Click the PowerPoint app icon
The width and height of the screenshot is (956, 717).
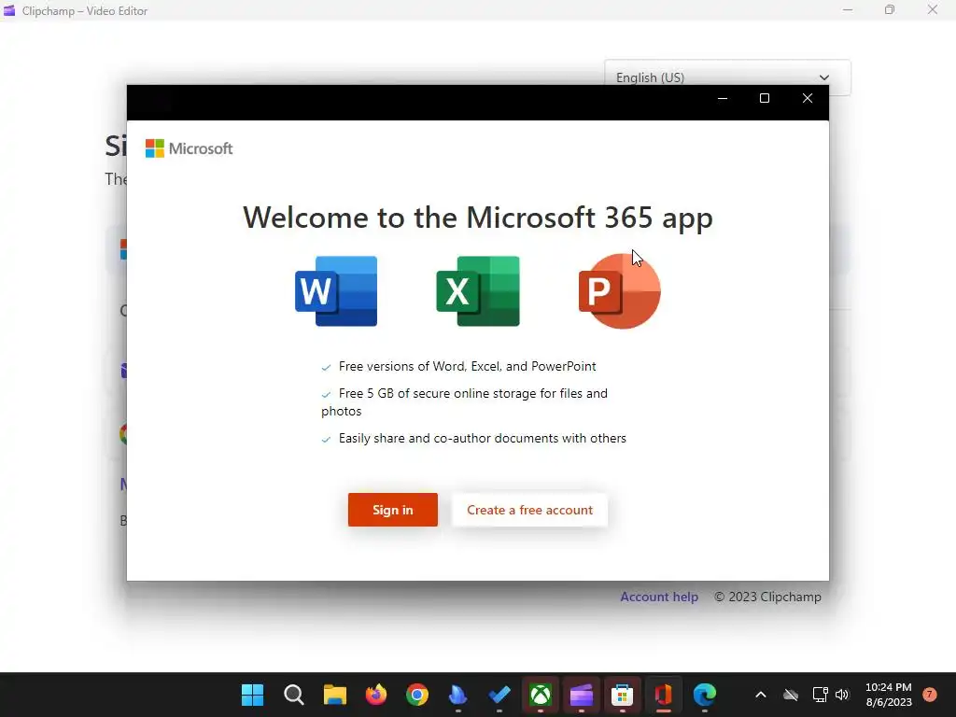tap(620, 291)
